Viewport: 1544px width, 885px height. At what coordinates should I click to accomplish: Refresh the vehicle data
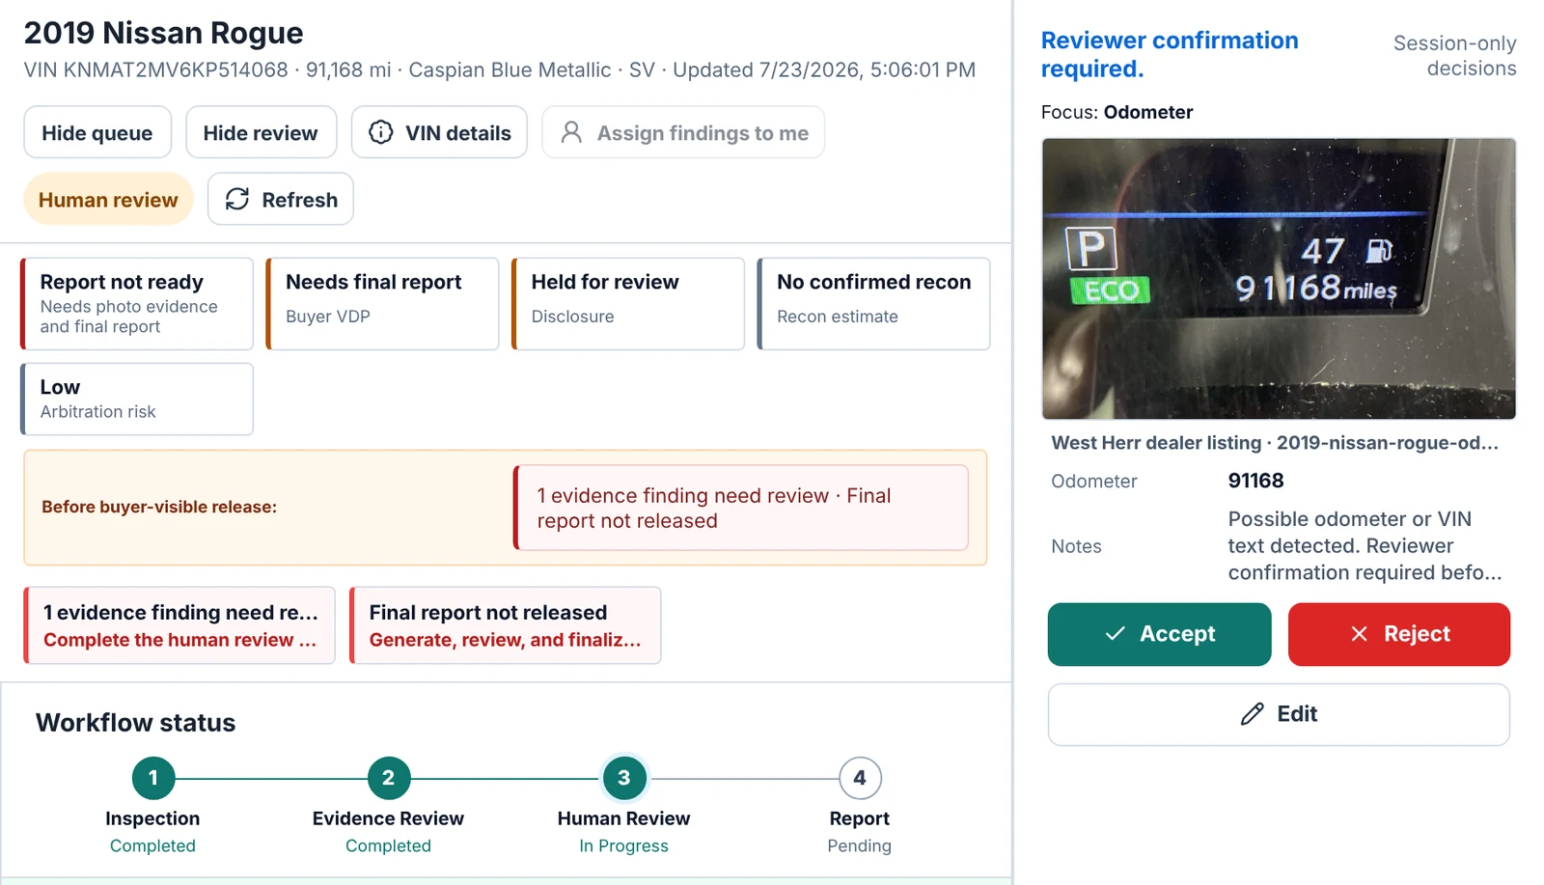281,199
